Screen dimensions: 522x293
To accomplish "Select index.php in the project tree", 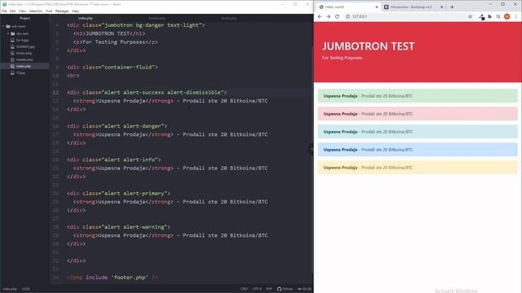I will [24, 67].
